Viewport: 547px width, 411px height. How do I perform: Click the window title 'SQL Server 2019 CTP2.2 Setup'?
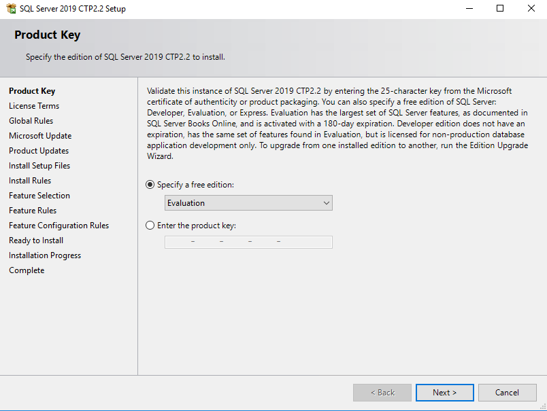click(73, 9)
